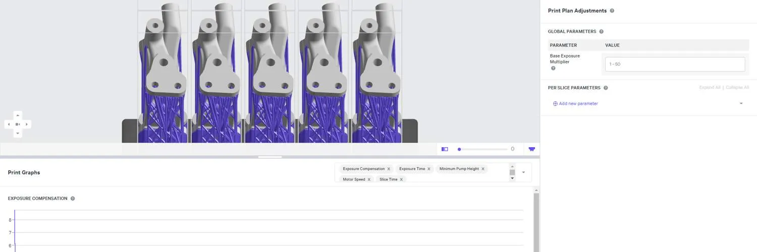The width and height of the screenshot is (757, 252).
Task: Click Expand All in Per Slice Parameters
Action: click(710, 88)
